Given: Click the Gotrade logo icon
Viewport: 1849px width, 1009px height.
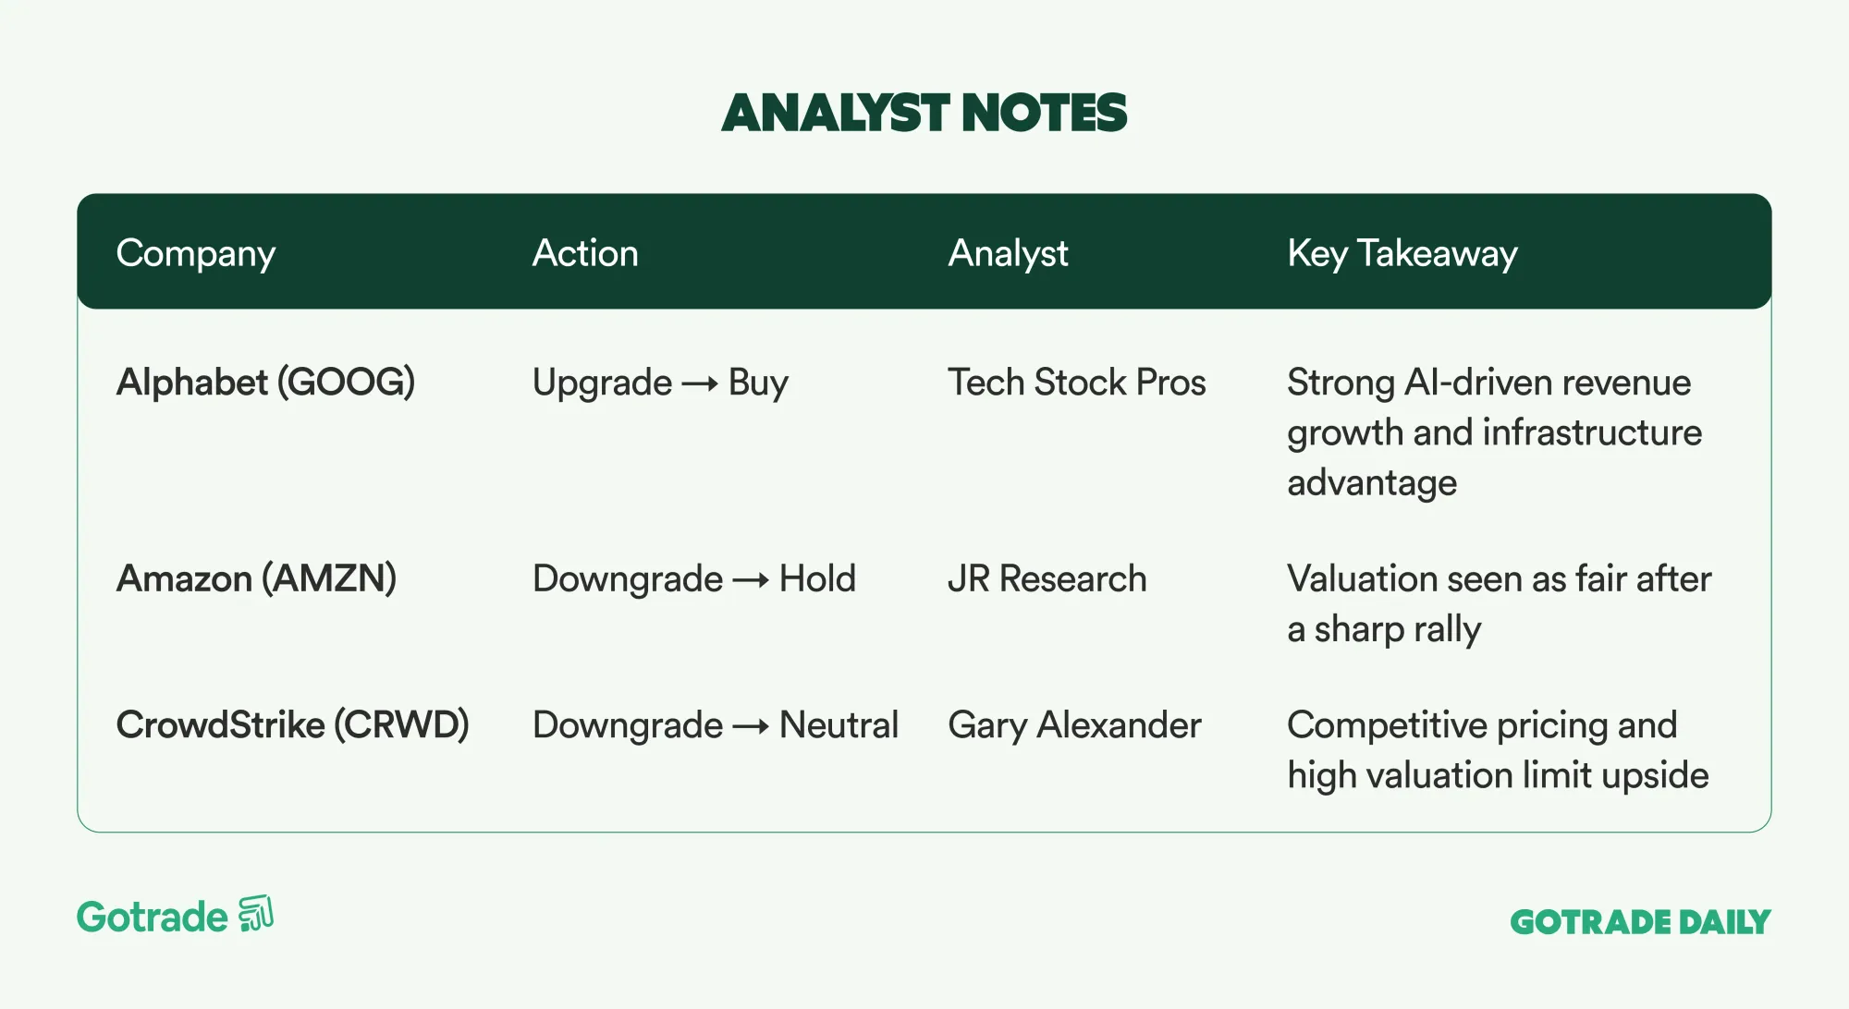Looking at the screenshot, I should click(256, 914).
